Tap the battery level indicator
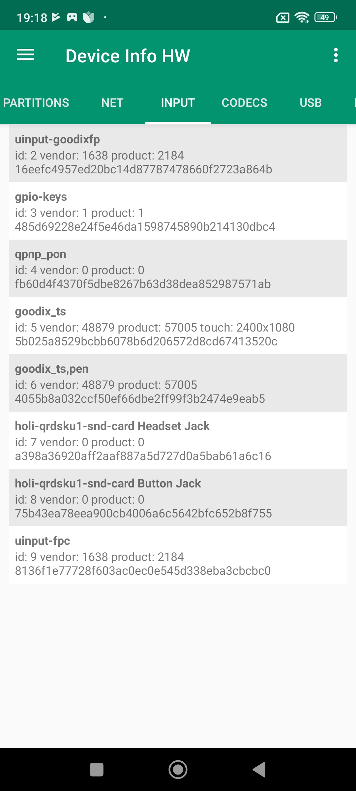This screenshot has height=791, width=356. pyautogui.click(x=325, y=17)
